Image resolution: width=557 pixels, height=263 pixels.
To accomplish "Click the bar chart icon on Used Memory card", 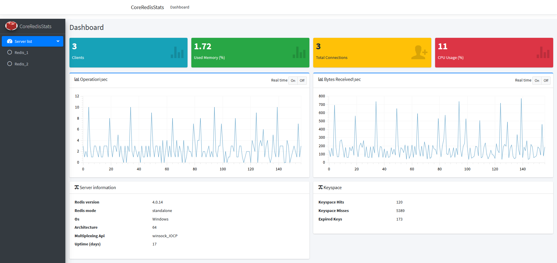I will tap(299, 52).
